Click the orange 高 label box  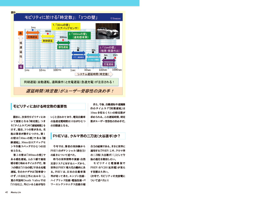[21, 33]
